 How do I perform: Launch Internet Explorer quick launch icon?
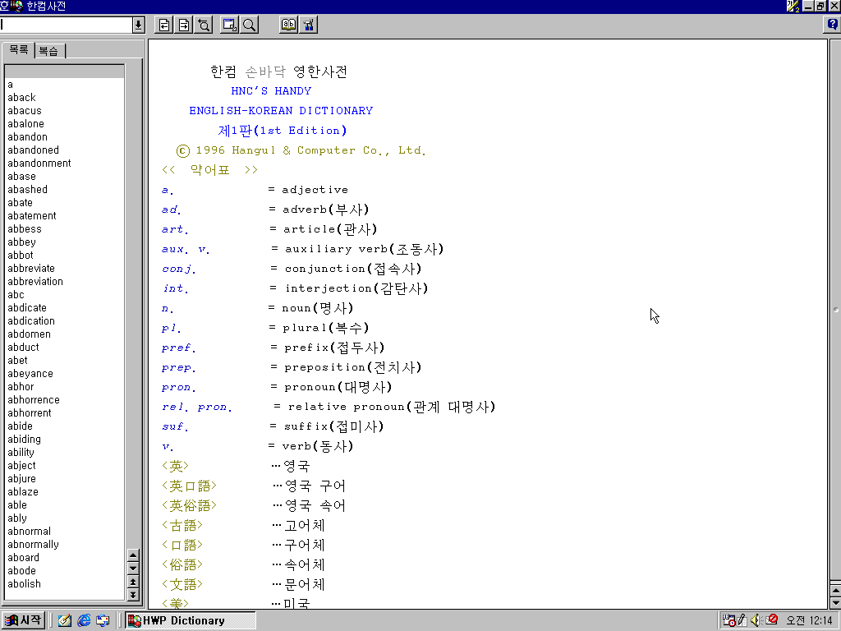pos(85,620)
